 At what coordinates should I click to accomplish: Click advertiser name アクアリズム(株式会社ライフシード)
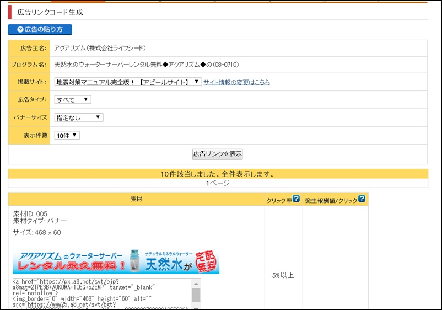pos(100,48)
